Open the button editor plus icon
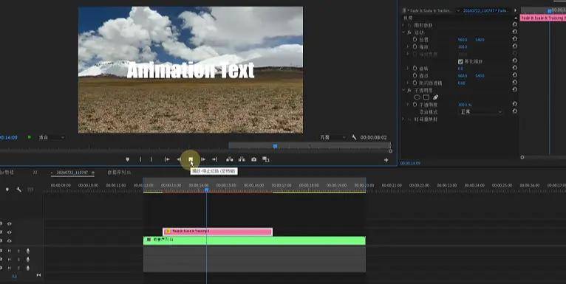Screen dimensions: 566x284 [386, 160]
